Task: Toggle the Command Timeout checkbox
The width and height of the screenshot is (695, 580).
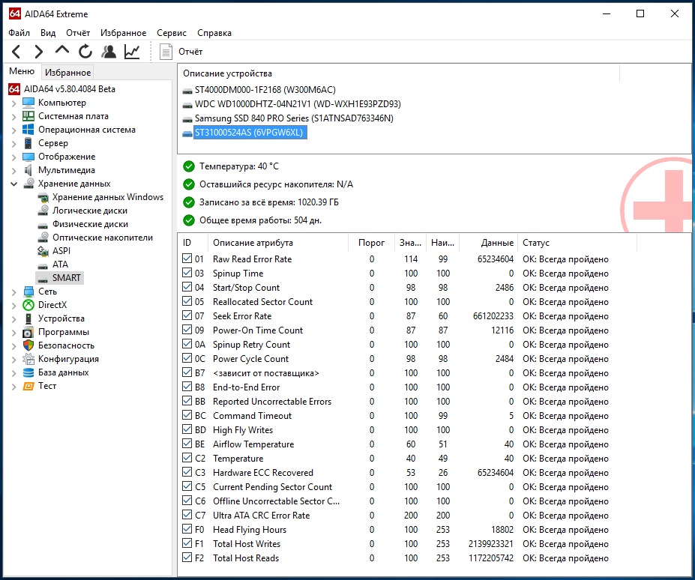Action: pos(187,415)
